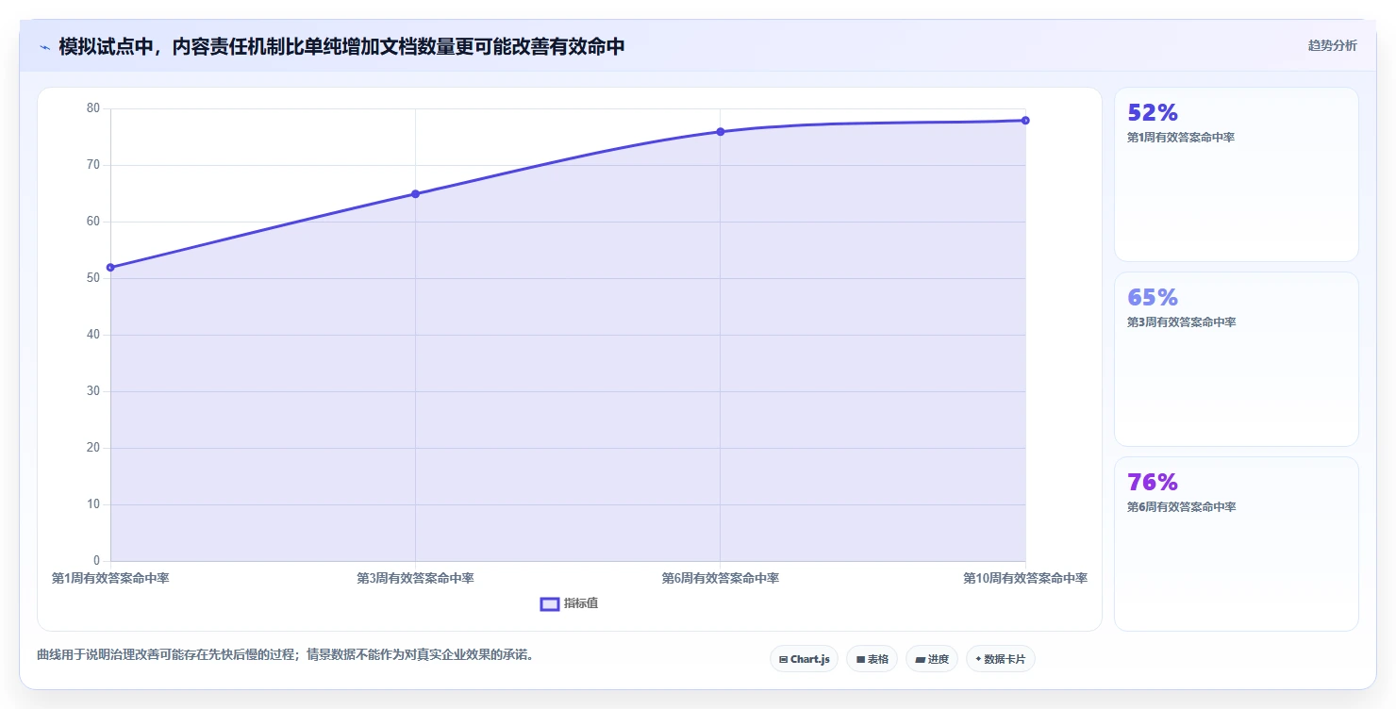Select the 表格 pill tag
1396x709 pixels.
(872, 659)
